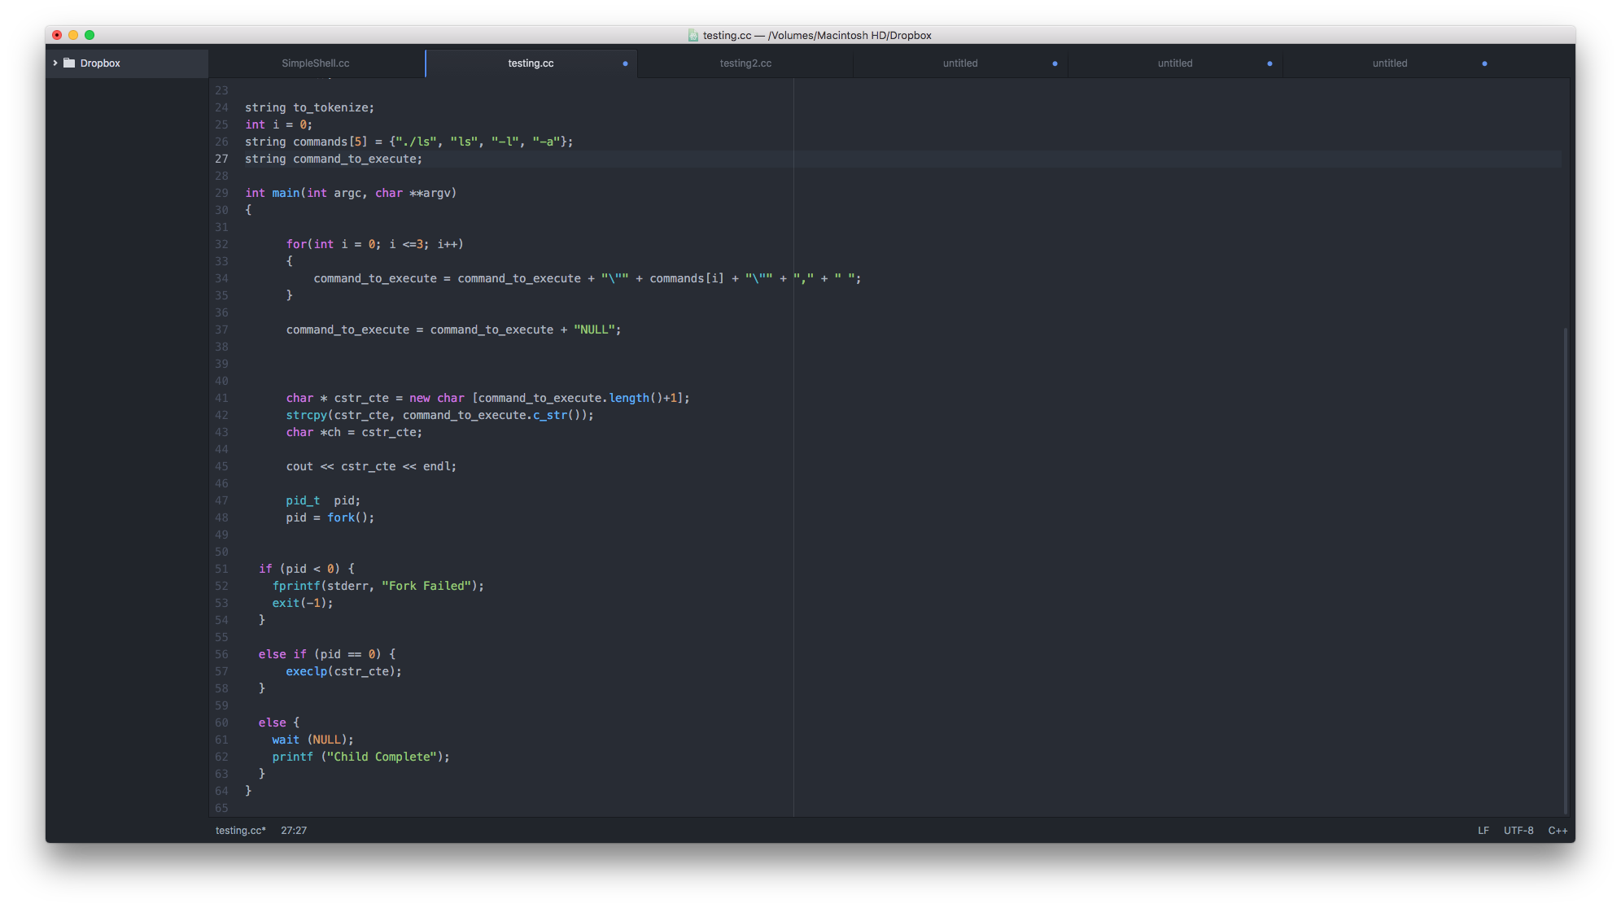Click the modified dot on testing.cc tab

coord(625,63)
